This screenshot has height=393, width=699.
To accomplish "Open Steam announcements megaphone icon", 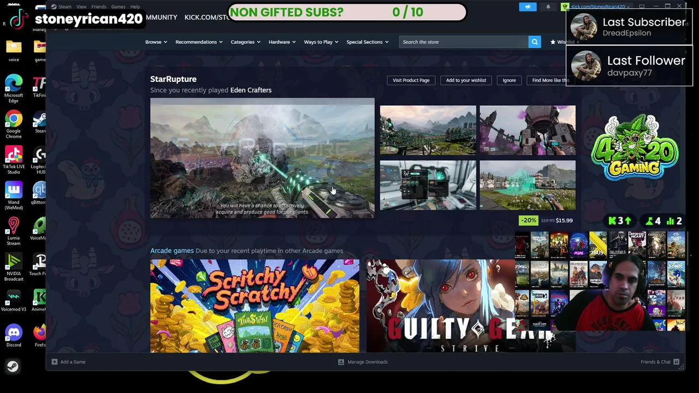I will click(x=528, y=7).
